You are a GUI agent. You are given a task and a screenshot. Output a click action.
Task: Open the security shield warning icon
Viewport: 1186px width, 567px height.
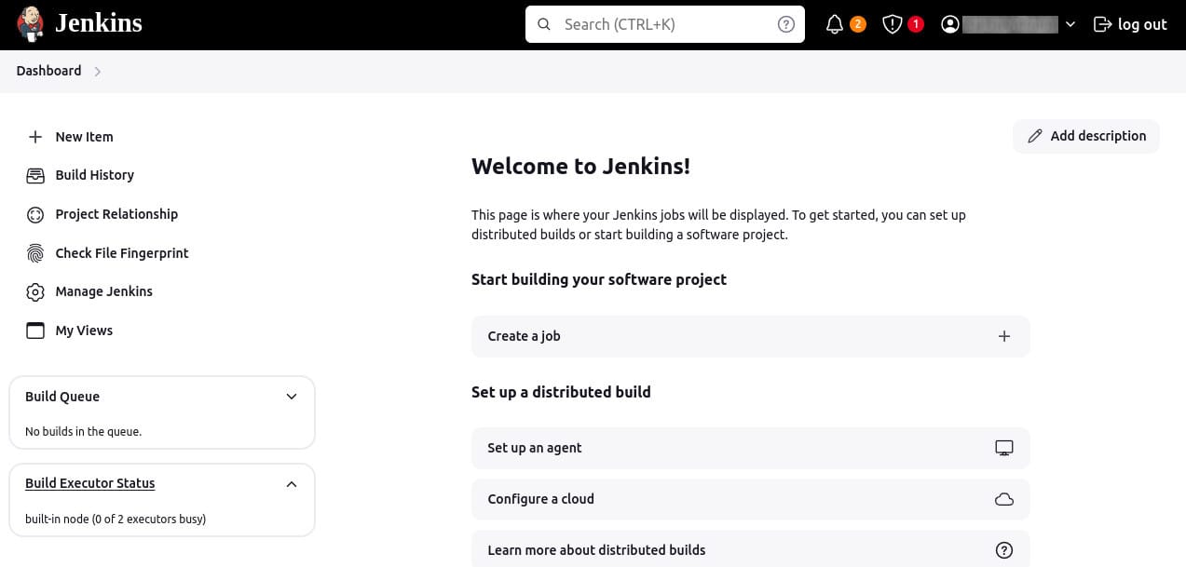[892, 24]
